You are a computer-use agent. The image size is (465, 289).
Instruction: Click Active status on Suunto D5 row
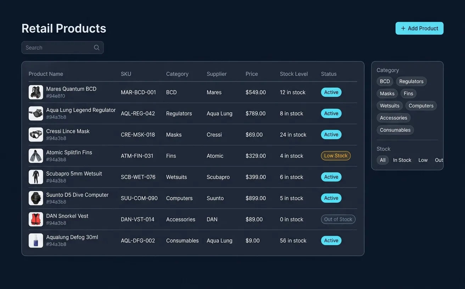(331, 198)
